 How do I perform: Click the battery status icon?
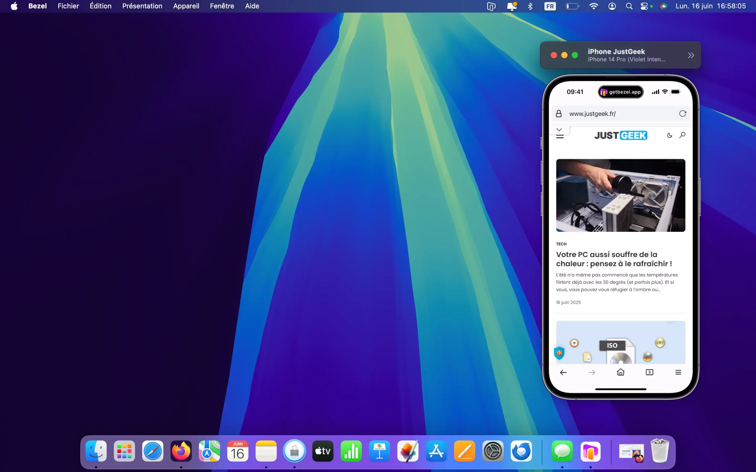point(572,6)
